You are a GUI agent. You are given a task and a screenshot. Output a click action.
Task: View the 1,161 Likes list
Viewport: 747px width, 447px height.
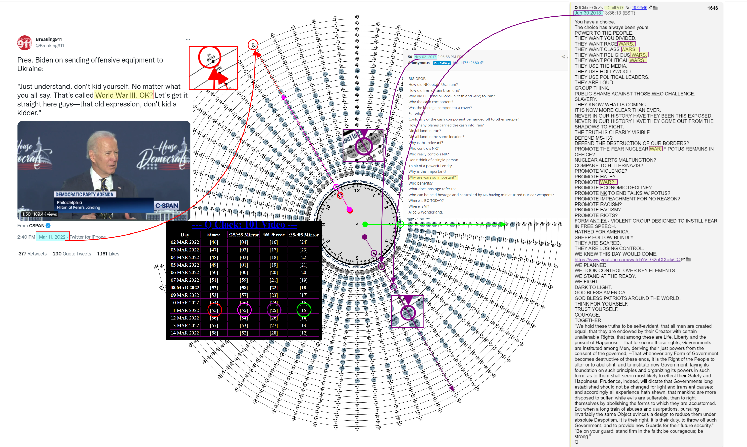coord(108,254)
